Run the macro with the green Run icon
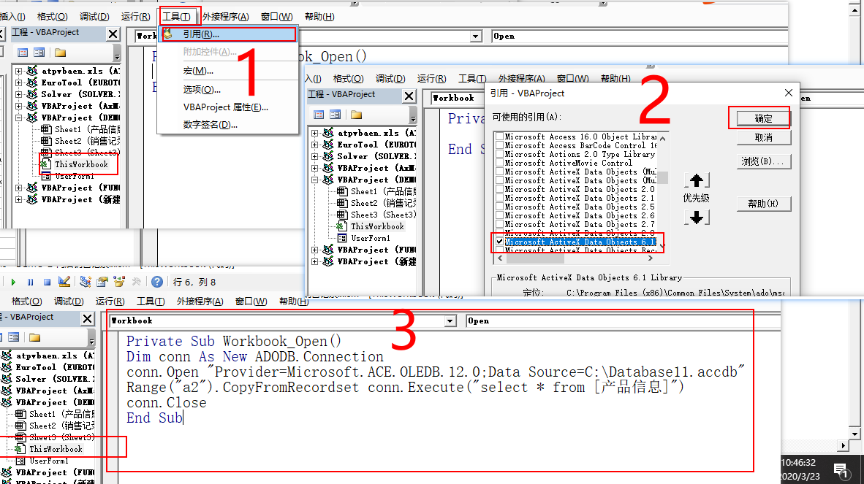Viewport: 864px width, 484px height. tap(14, 283)
